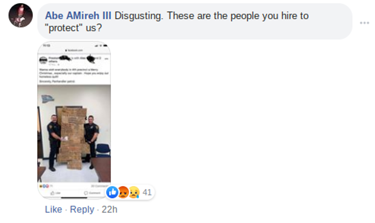Open Abe AMireh III's profile link

click(x=78, y=16)
